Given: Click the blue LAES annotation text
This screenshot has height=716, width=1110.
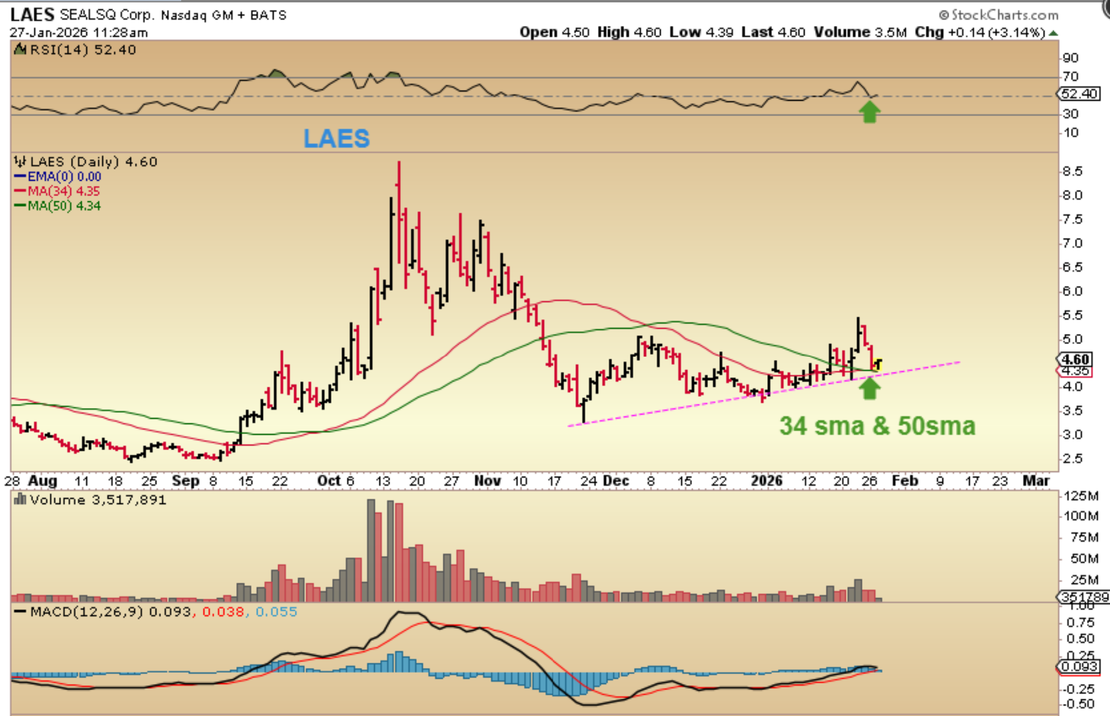Looking at the screenshot, I should click(x=337, y=139).
